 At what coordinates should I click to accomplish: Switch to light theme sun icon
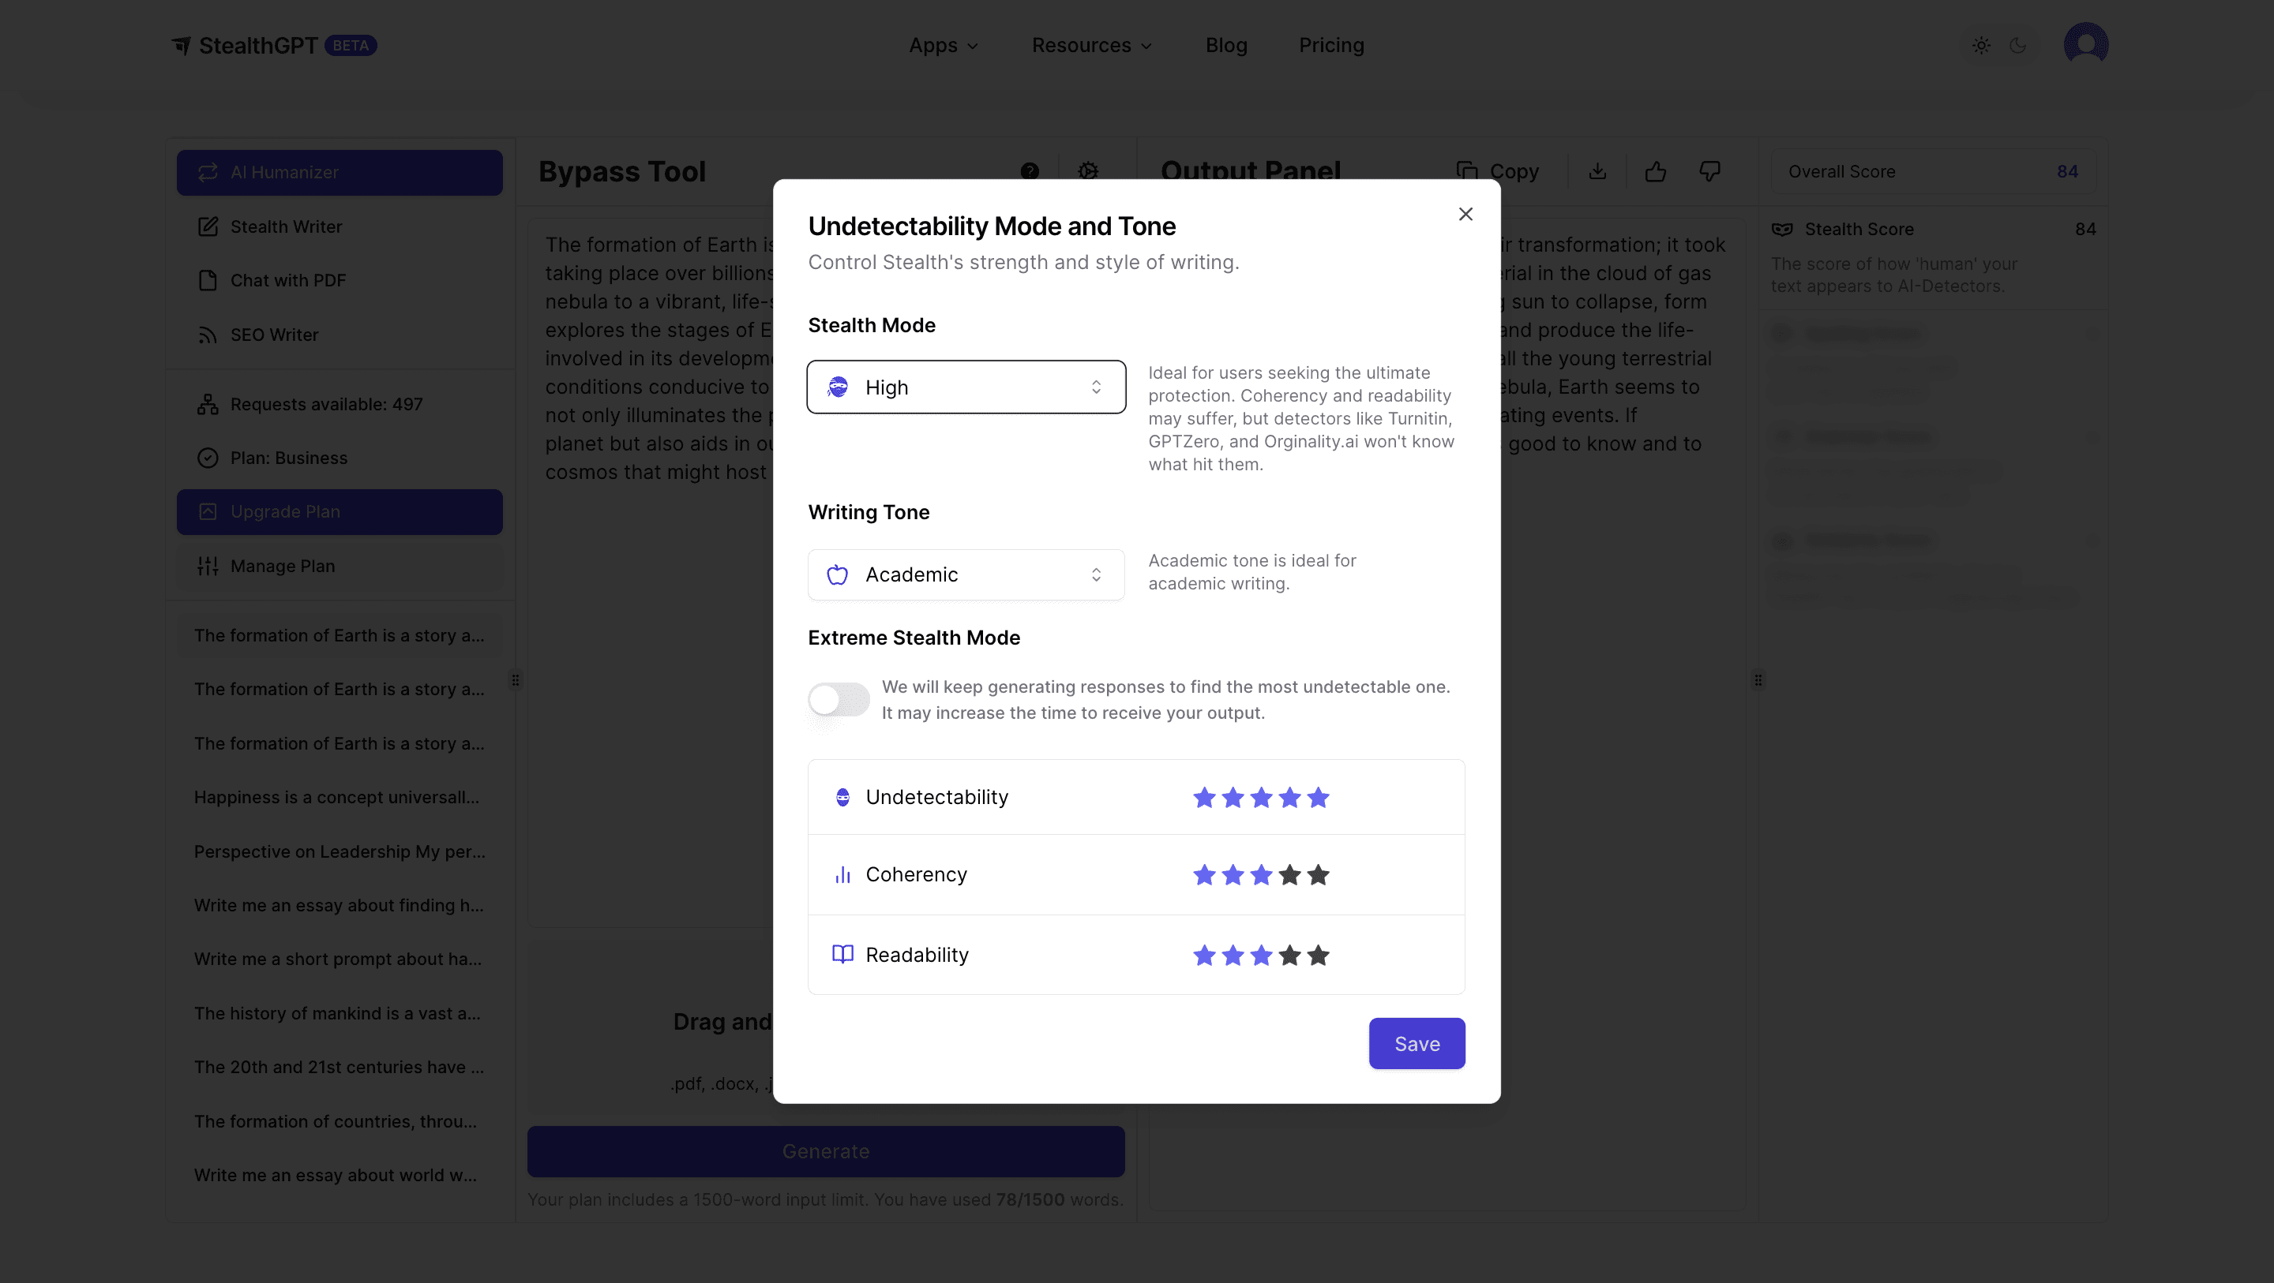coord(1981,45)
